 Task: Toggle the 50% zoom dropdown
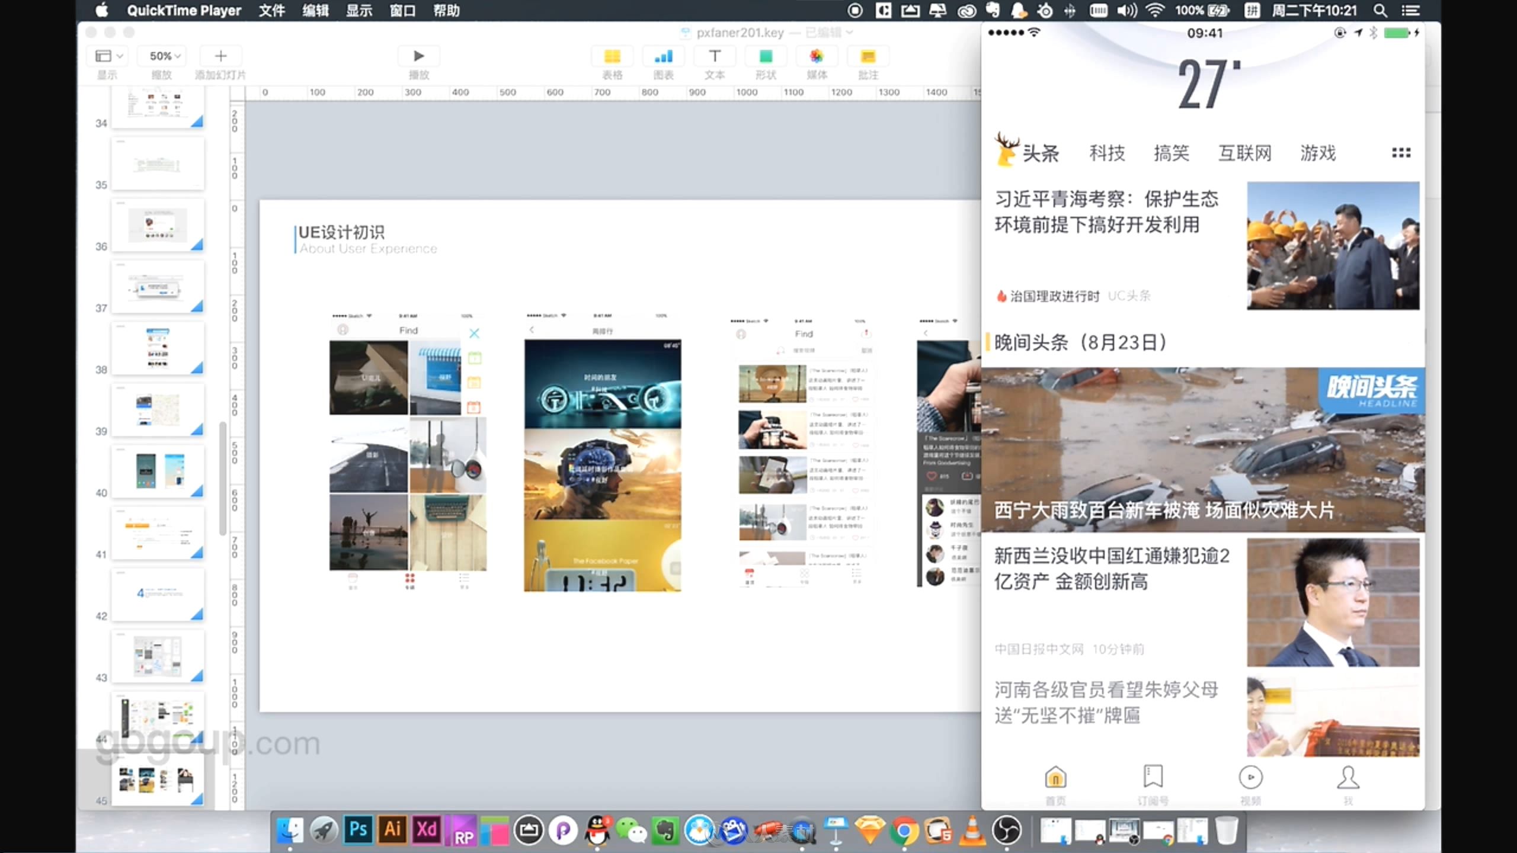tap(162, 55)
